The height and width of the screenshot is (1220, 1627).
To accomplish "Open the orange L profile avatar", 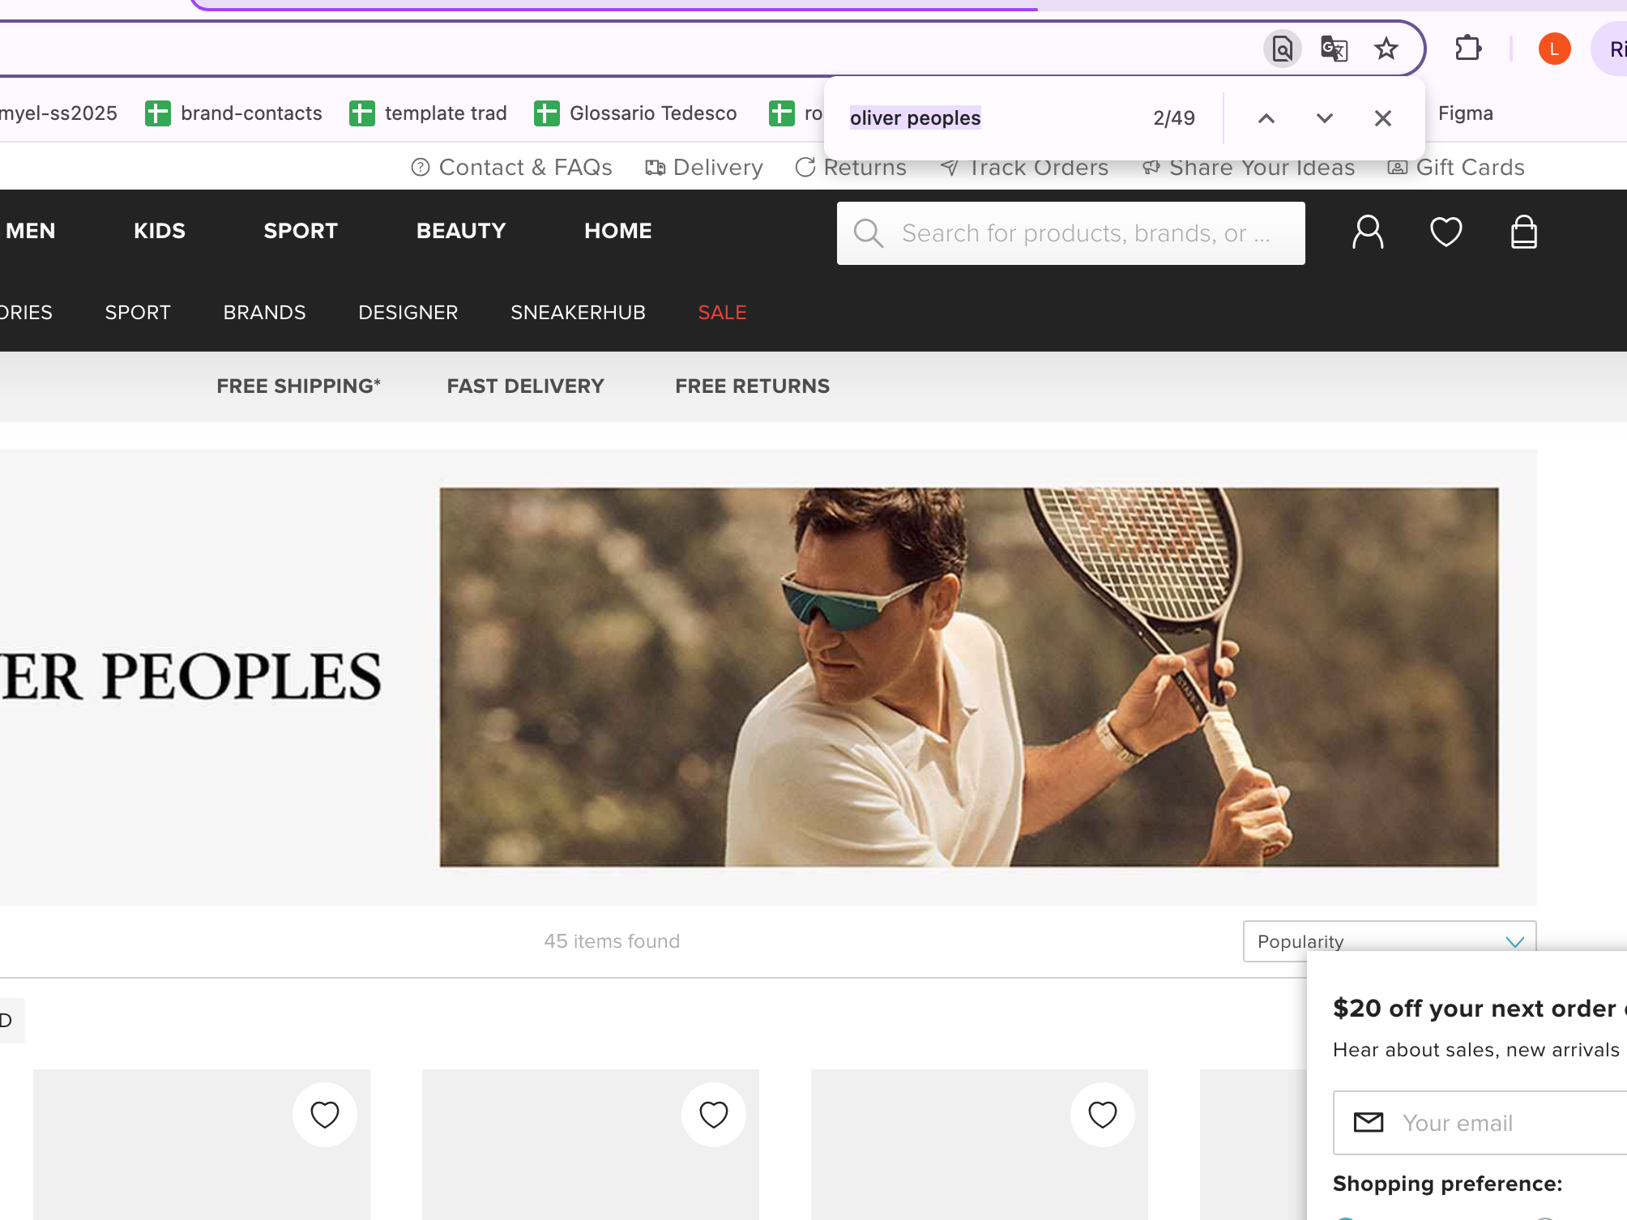I will [x=1554, y=49].
